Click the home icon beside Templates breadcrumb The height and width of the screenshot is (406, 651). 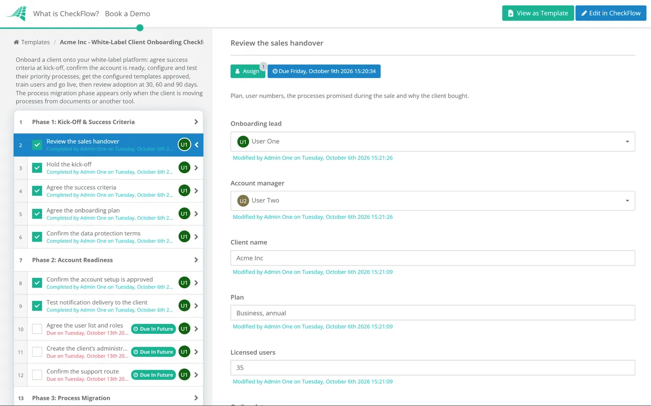point(16,43)
